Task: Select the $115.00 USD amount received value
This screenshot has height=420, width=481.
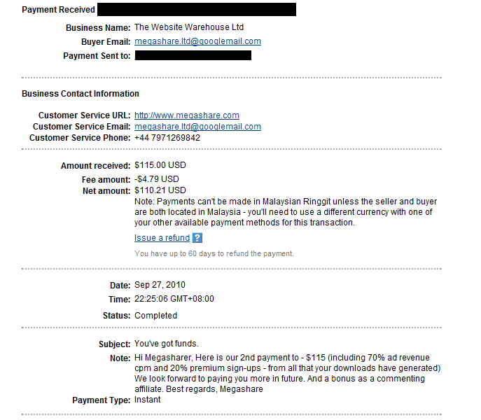Action: coord(160,166)
